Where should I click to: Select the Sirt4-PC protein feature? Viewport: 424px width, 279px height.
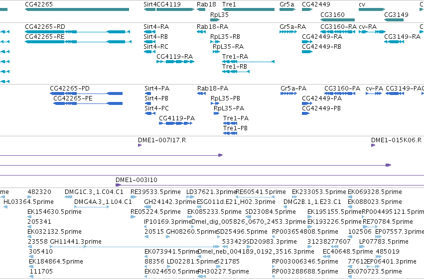point(150,113)
